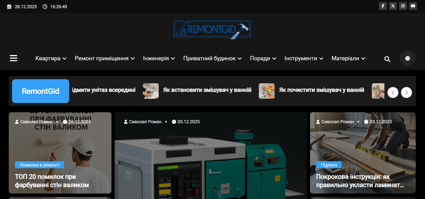Open the Instagram social icon

click(x=403, y=6)
